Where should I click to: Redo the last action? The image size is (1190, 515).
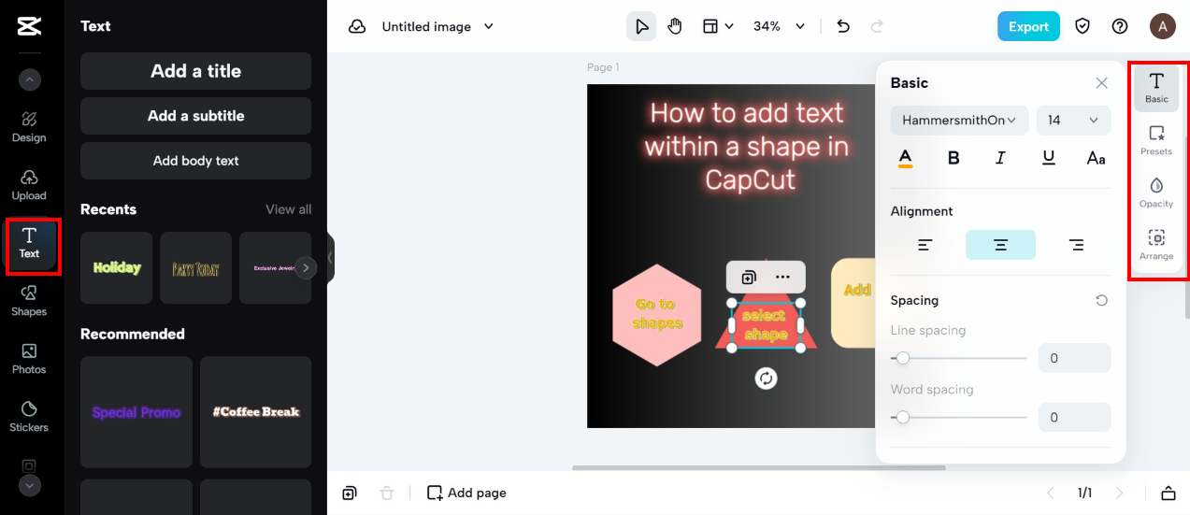877,27
